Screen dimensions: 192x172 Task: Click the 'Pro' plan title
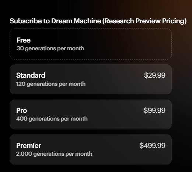click(22, 110)
